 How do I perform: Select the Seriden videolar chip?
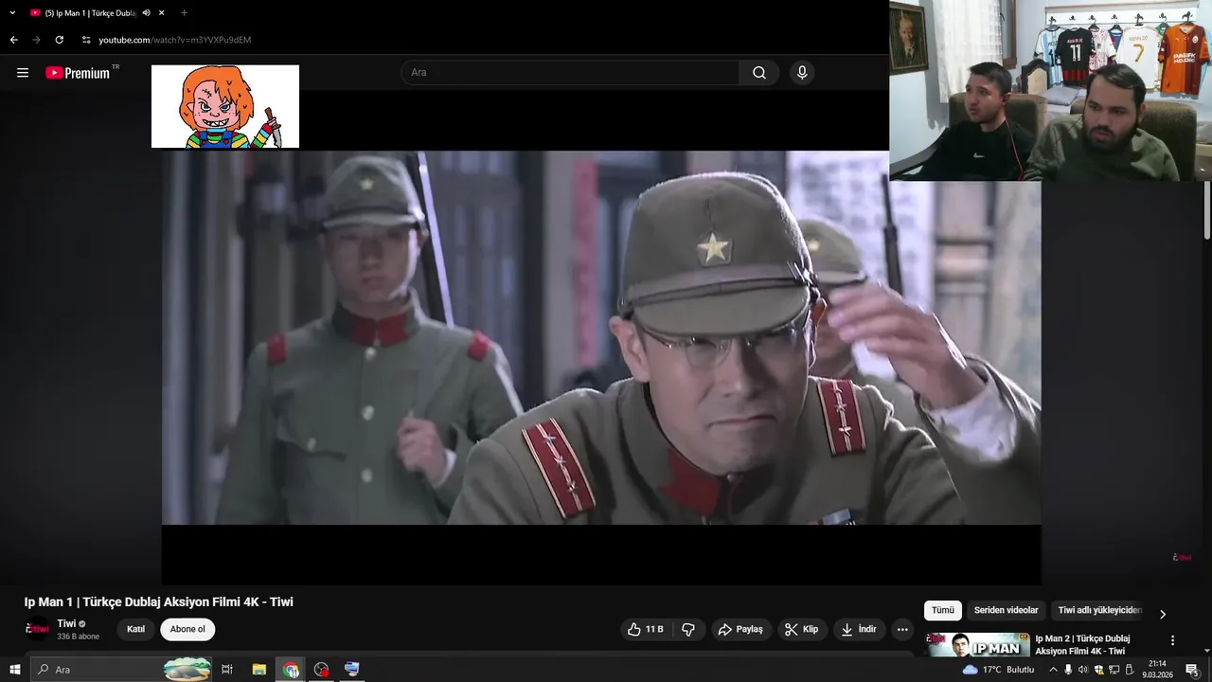click(1007, 611)
